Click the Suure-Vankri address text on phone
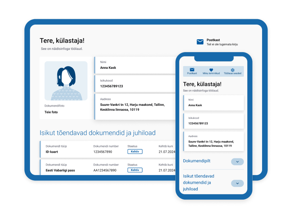Screen dimensions: 303x220 (211, 144)
